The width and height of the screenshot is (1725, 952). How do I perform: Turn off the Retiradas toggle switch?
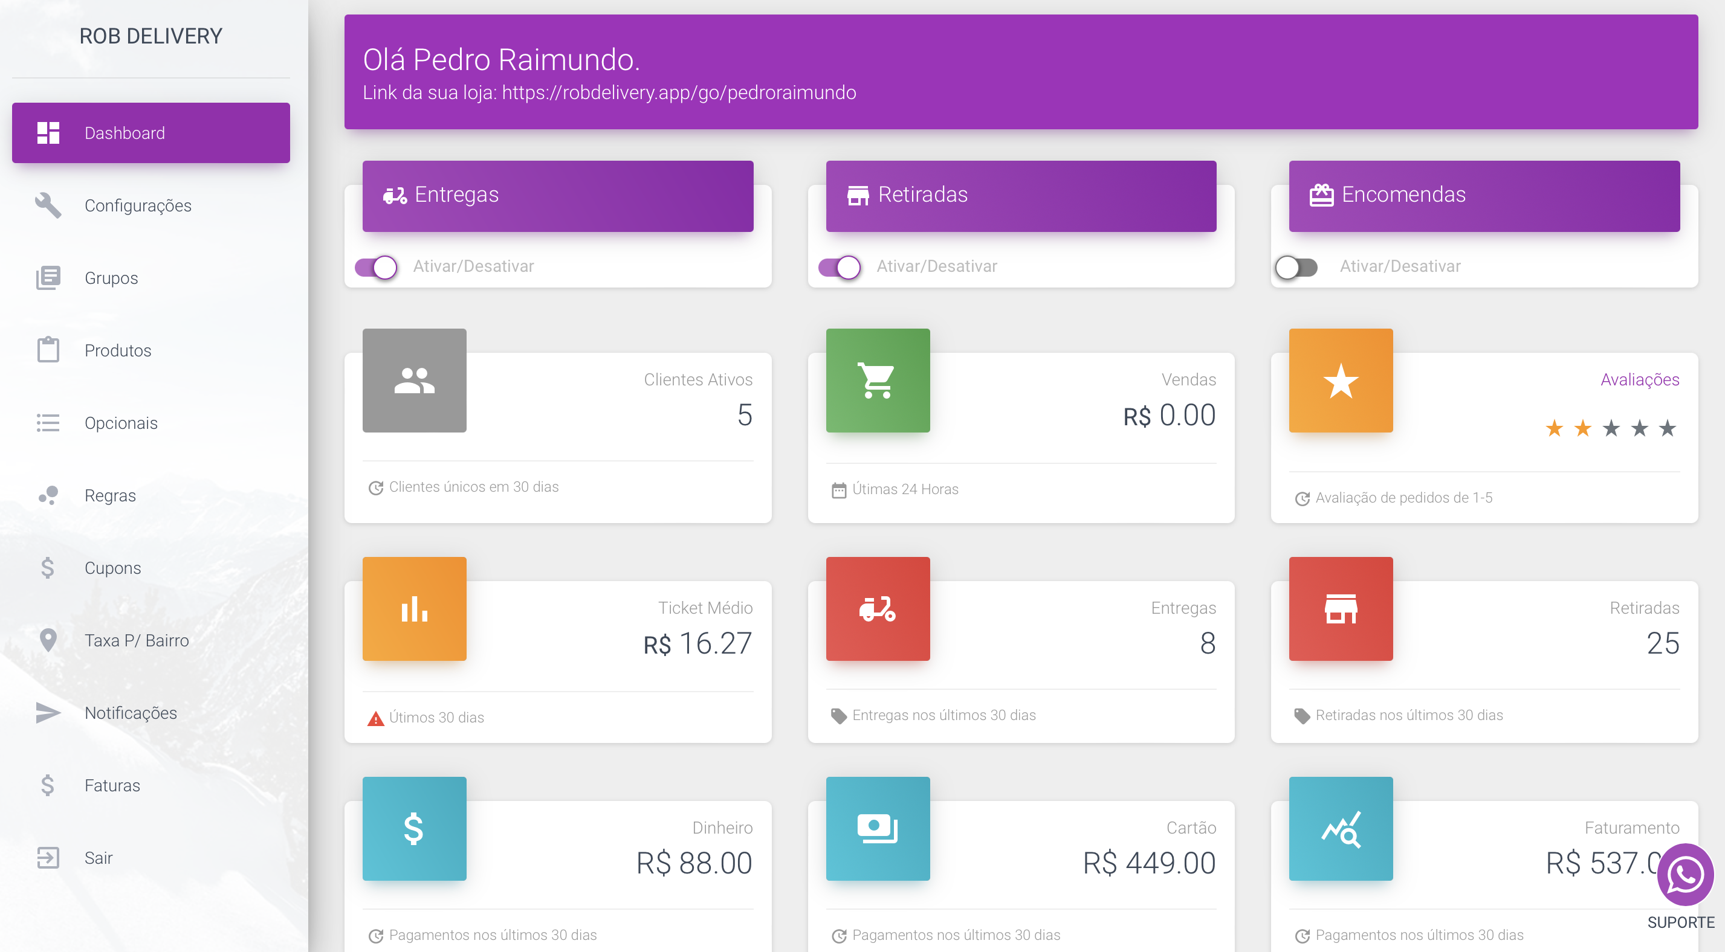click(839, 267)
